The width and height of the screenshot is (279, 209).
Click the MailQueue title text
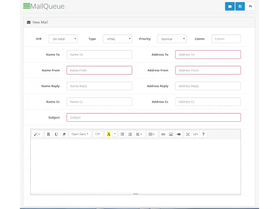coord(47,6)
